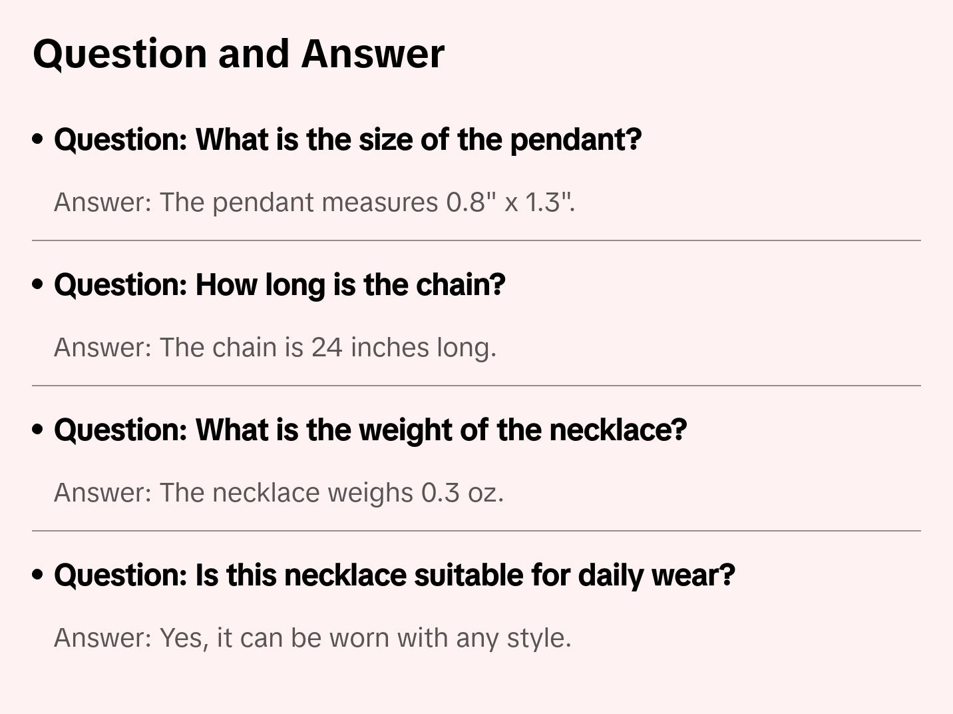Click the divider line below the pendant answer

(476, 240)
